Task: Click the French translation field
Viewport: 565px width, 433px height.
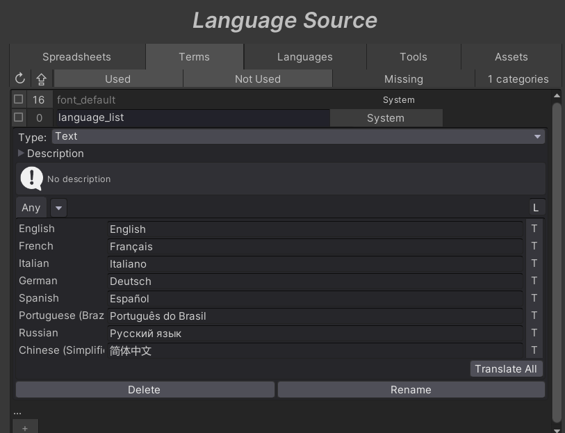Action: [x=314, y=247]
